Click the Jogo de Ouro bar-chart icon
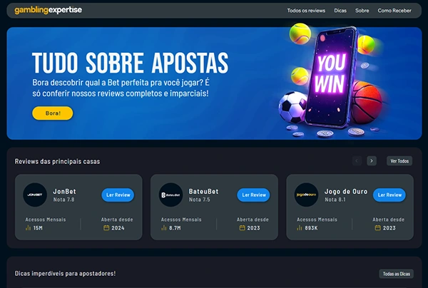 click(300, 227)
